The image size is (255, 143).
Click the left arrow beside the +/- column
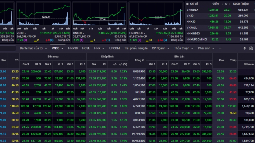(x=223, y=4)
